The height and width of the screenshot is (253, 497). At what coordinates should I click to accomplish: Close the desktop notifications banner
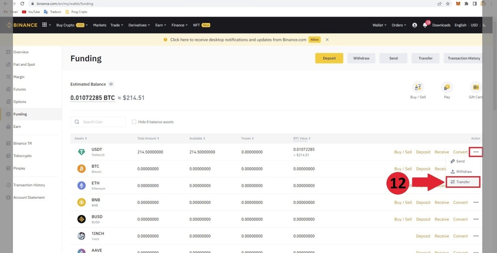click(x=327, y=40)
